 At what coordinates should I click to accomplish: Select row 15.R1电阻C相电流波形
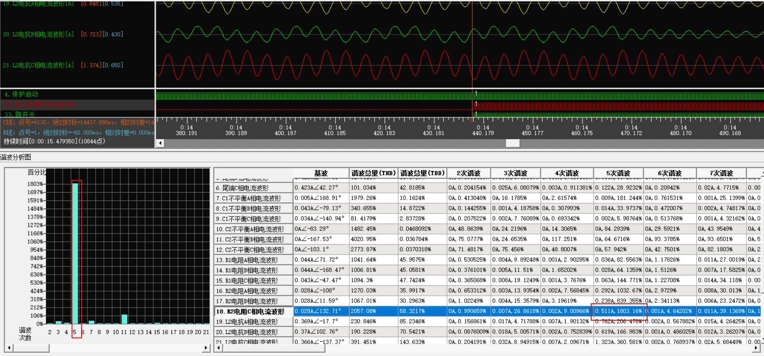coord(254,281)
